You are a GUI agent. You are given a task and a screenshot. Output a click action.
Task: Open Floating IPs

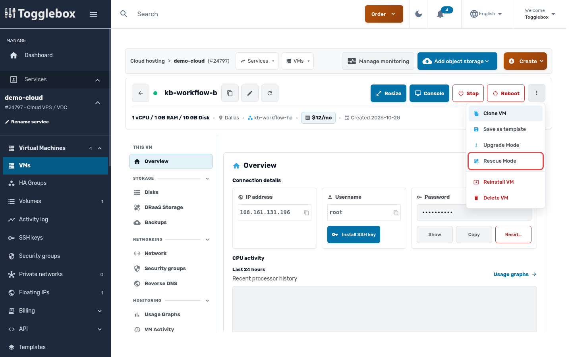click(56, 292)
